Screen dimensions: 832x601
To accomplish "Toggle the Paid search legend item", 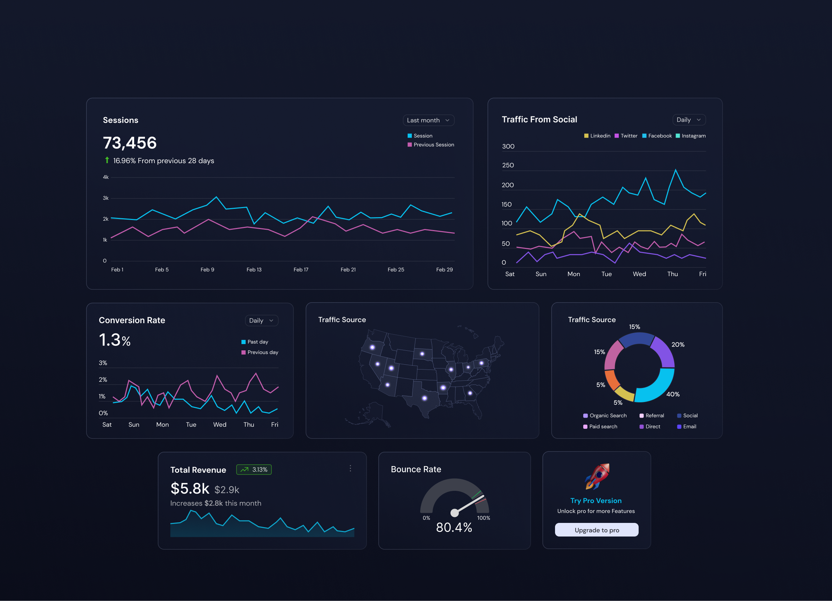I will click(600, 427).
